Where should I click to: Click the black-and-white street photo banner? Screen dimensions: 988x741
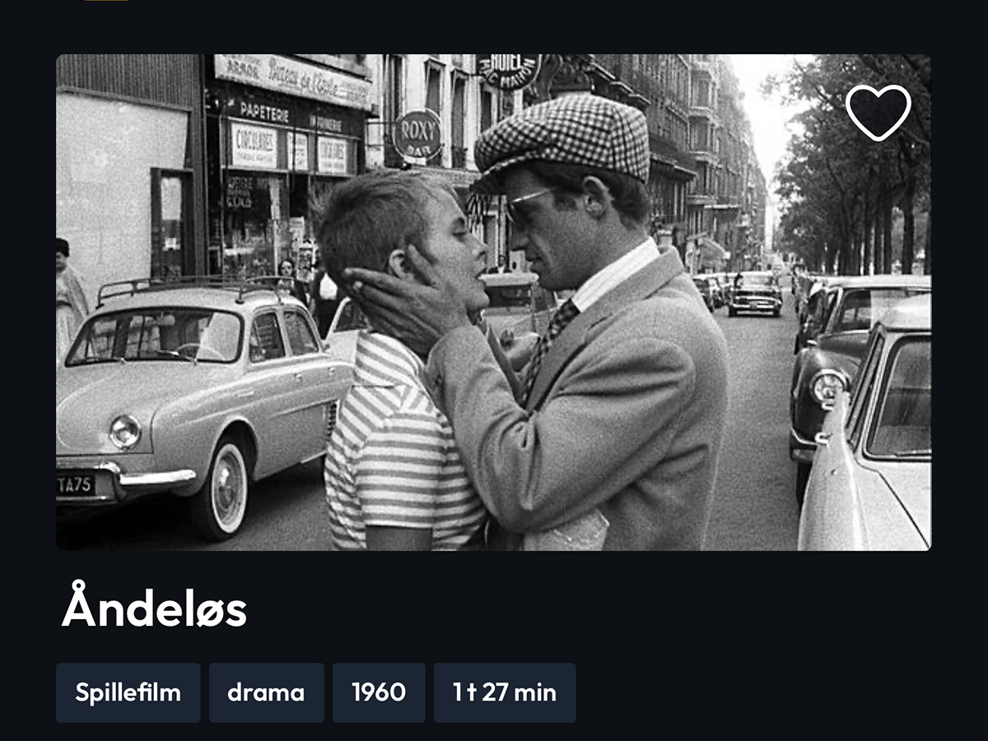coord(494,302)
